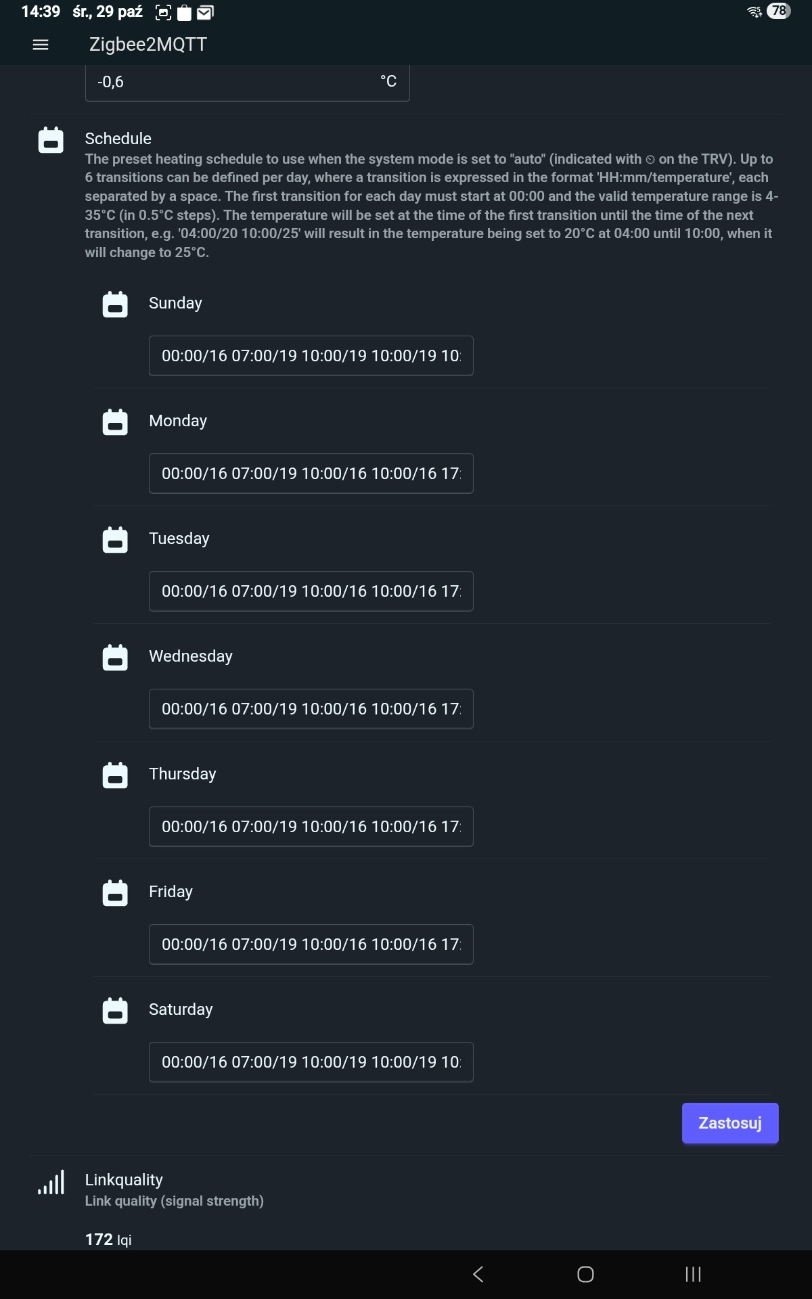The width and height of the screenshot is (812, 1299).
Task: Open the hamburger navigation menu
Action: pyautogui.click(x=41, y=45)
